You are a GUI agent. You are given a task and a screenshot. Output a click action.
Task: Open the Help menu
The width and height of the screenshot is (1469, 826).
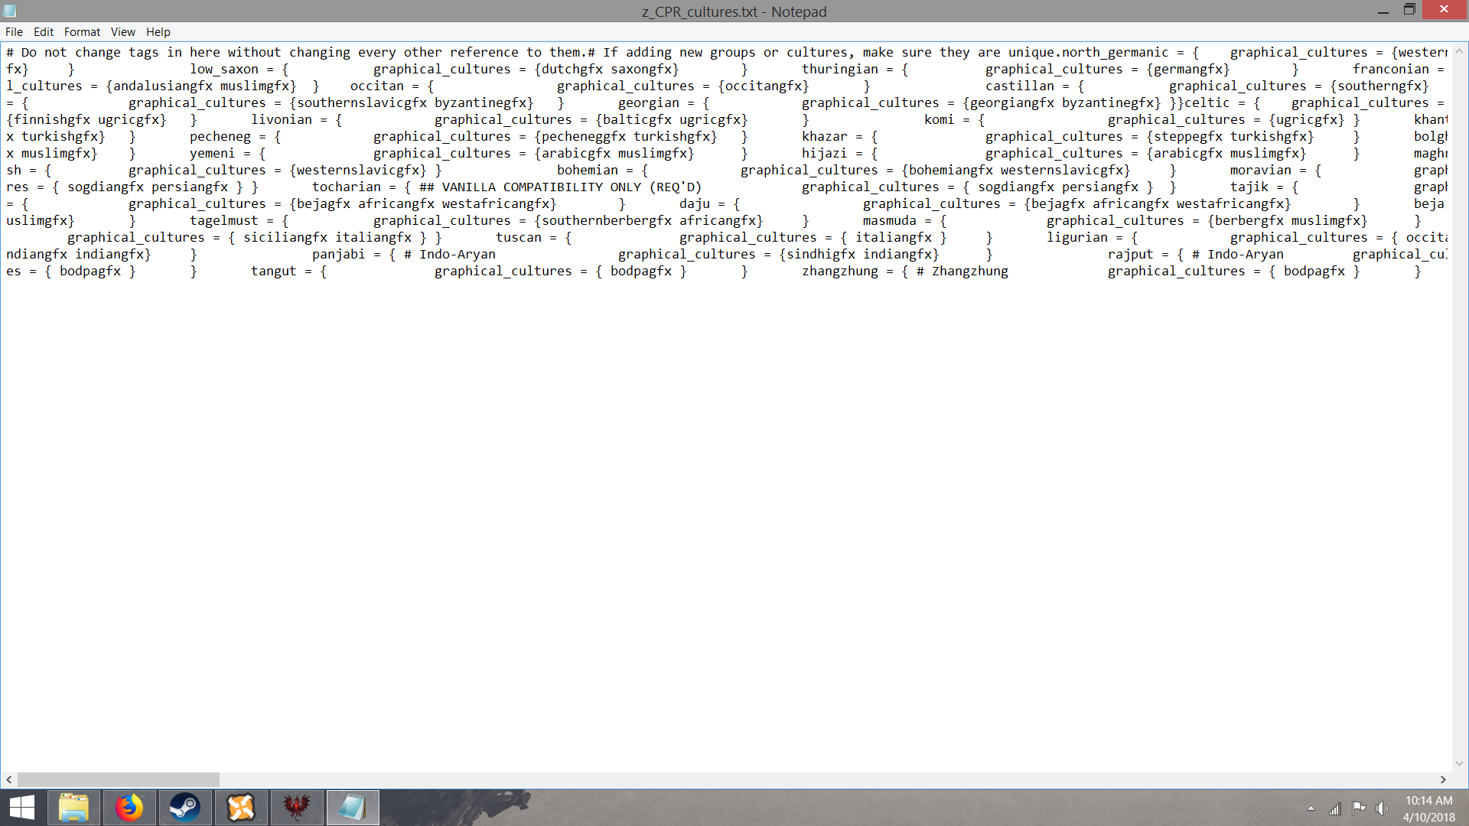click(158, 31)
